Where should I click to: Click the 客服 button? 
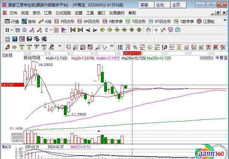click(146, 5)
